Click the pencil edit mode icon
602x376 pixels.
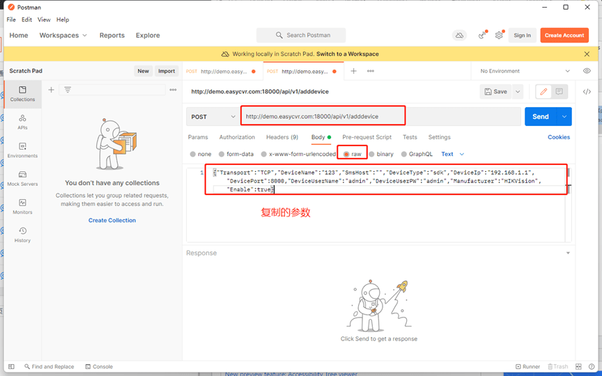click(x=543, y=92)
